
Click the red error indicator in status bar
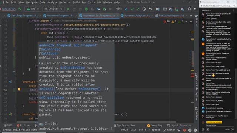coord(184,130)
